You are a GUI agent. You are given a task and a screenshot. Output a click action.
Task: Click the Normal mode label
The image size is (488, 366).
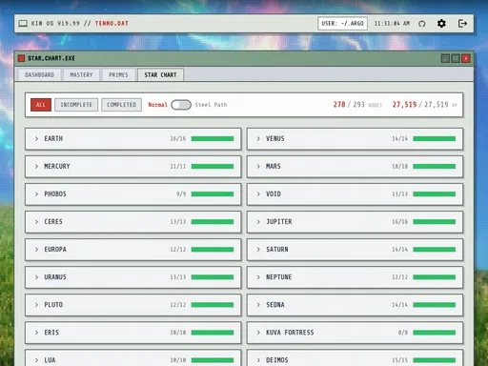(x=158, y=105)
